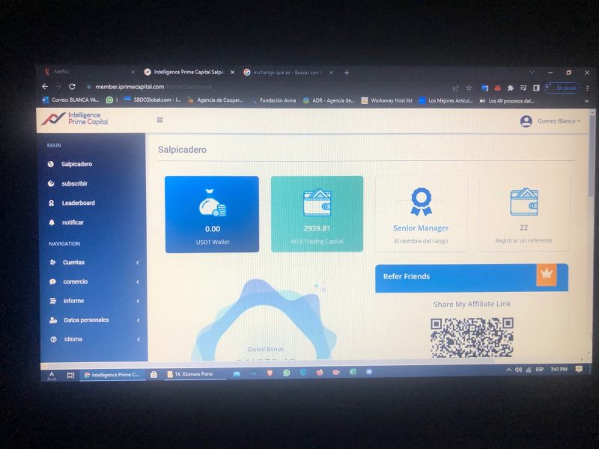Open the Los Mejores Articul bookmark
Image resolution: width=599 pixels, height=449 pixels.
pos(446,101)
